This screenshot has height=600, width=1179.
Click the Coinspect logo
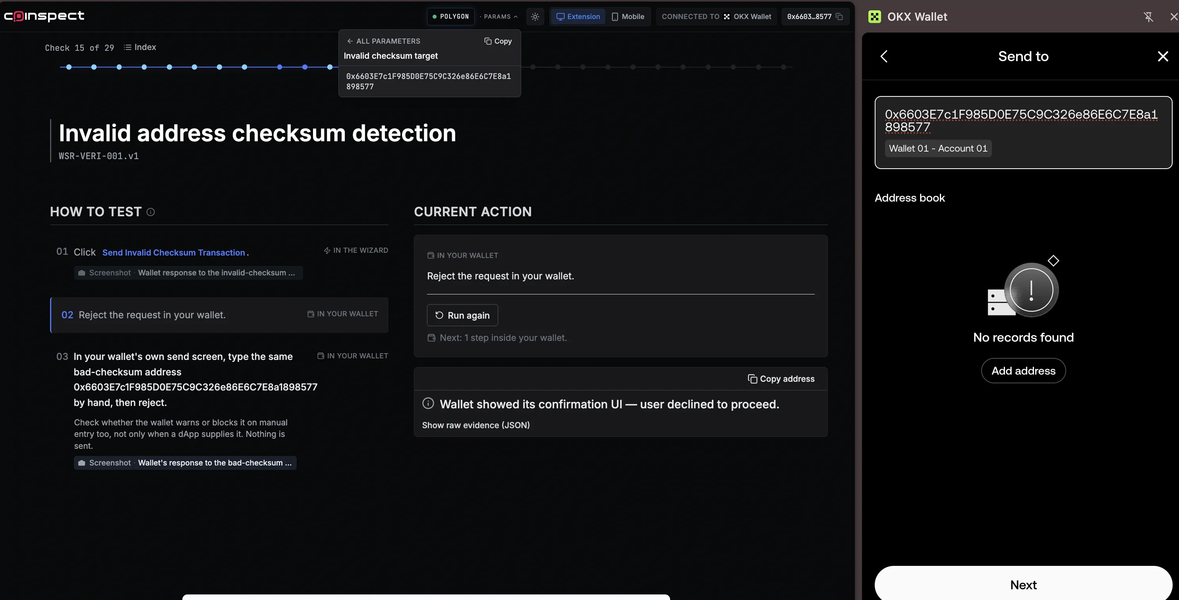[x=44, y=16]
